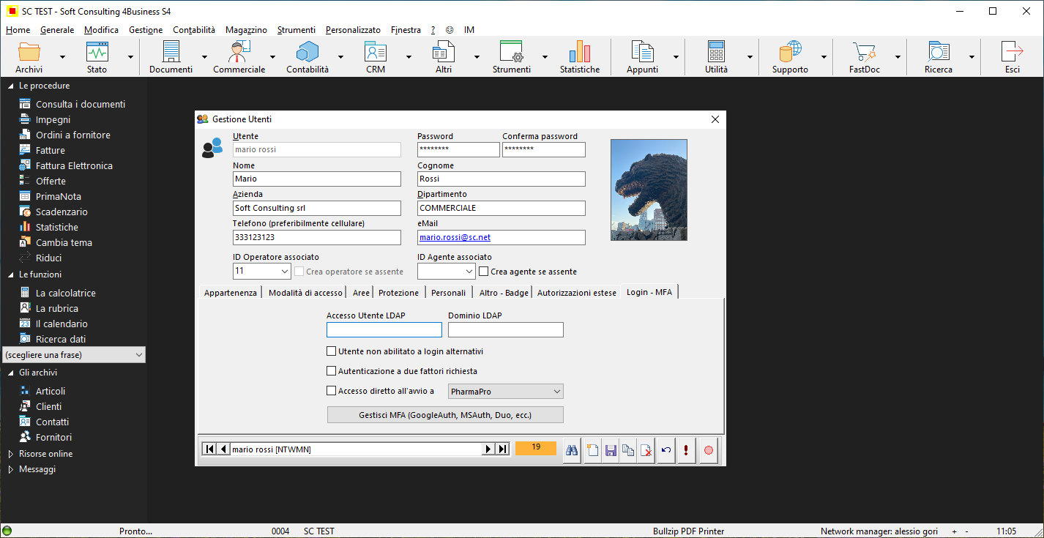Check Autenticazione a due fattori richiesta
Image resolution: width=1044 pixels, height=538 pixels.
(332, 371)
